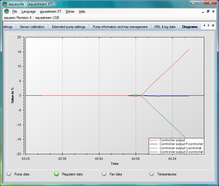Click the 'Value in %' axis label

click(12, 95)
